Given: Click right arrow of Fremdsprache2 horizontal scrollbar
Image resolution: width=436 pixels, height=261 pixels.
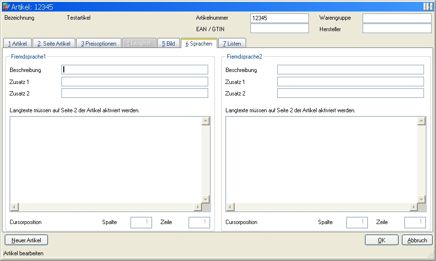Looking at the screenshot, I should tap(413, 207).
